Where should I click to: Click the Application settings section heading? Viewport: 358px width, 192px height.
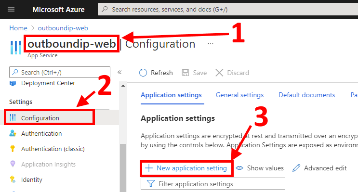[x=178, y=118]
